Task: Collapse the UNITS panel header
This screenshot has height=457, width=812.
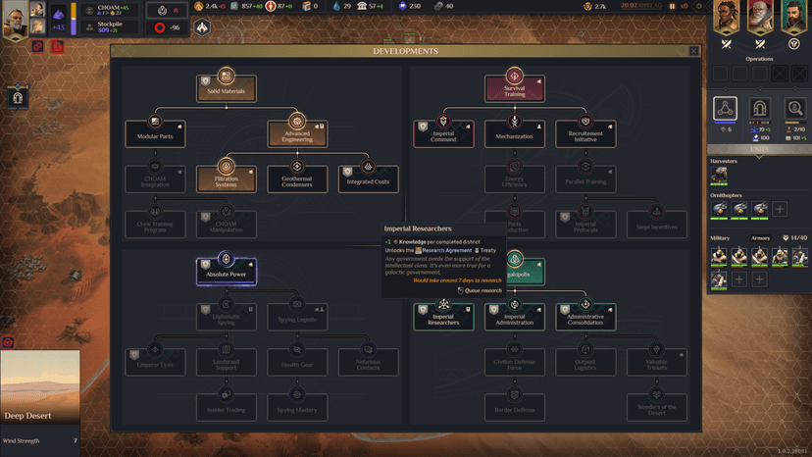Action: [760, 149]
